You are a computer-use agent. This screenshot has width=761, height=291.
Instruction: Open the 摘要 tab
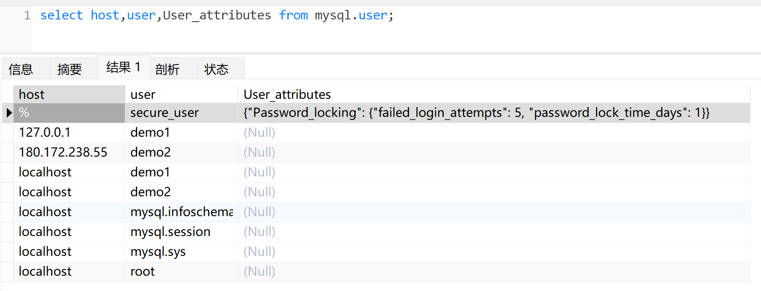pos(70,69)
